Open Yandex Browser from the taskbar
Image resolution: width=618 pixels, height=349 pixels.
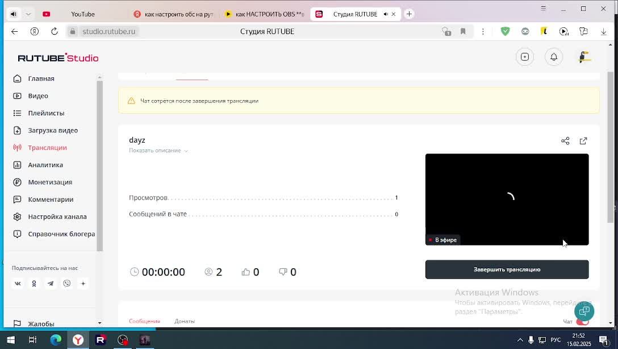pos(78,340)
